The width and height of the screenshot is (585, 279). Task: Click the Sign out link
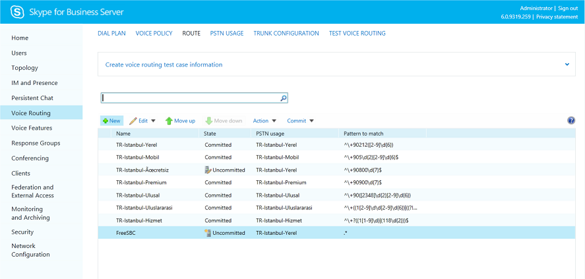click(568, 8)
